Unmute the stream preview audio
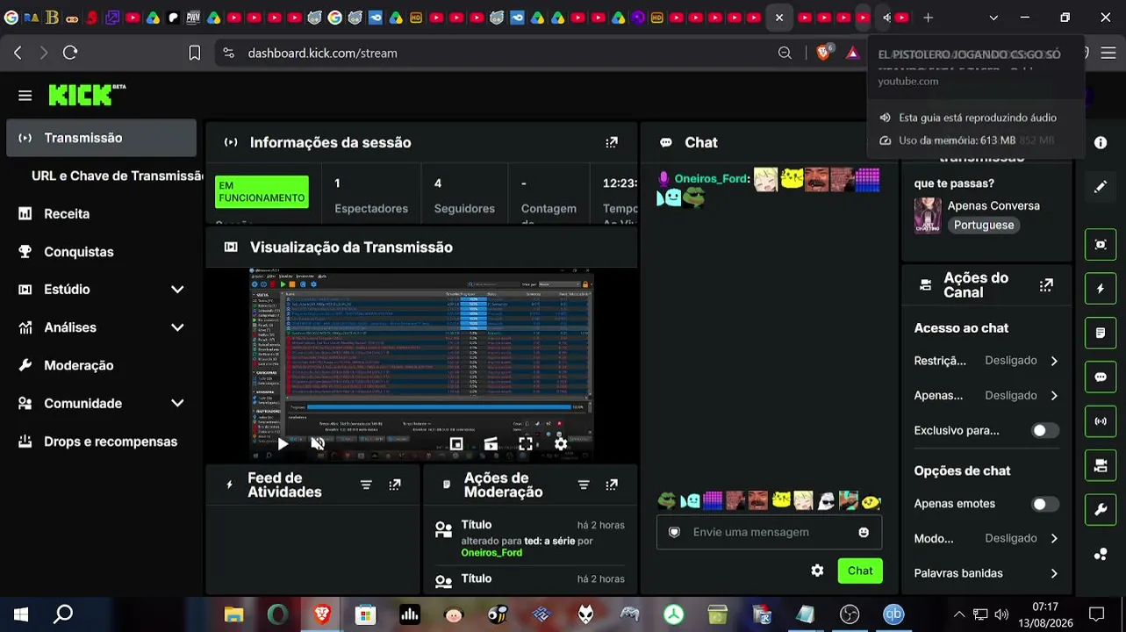Screen dimensions: 1126x632 pyautogui.click(x=318, y=444)
